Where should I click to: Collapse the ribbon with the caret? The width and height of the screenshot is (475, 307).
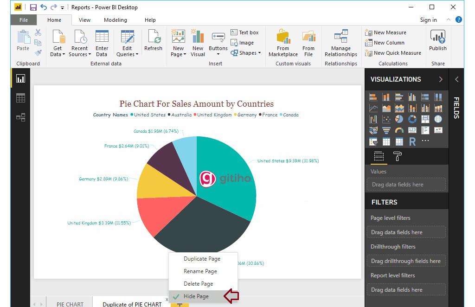point(449,19)
